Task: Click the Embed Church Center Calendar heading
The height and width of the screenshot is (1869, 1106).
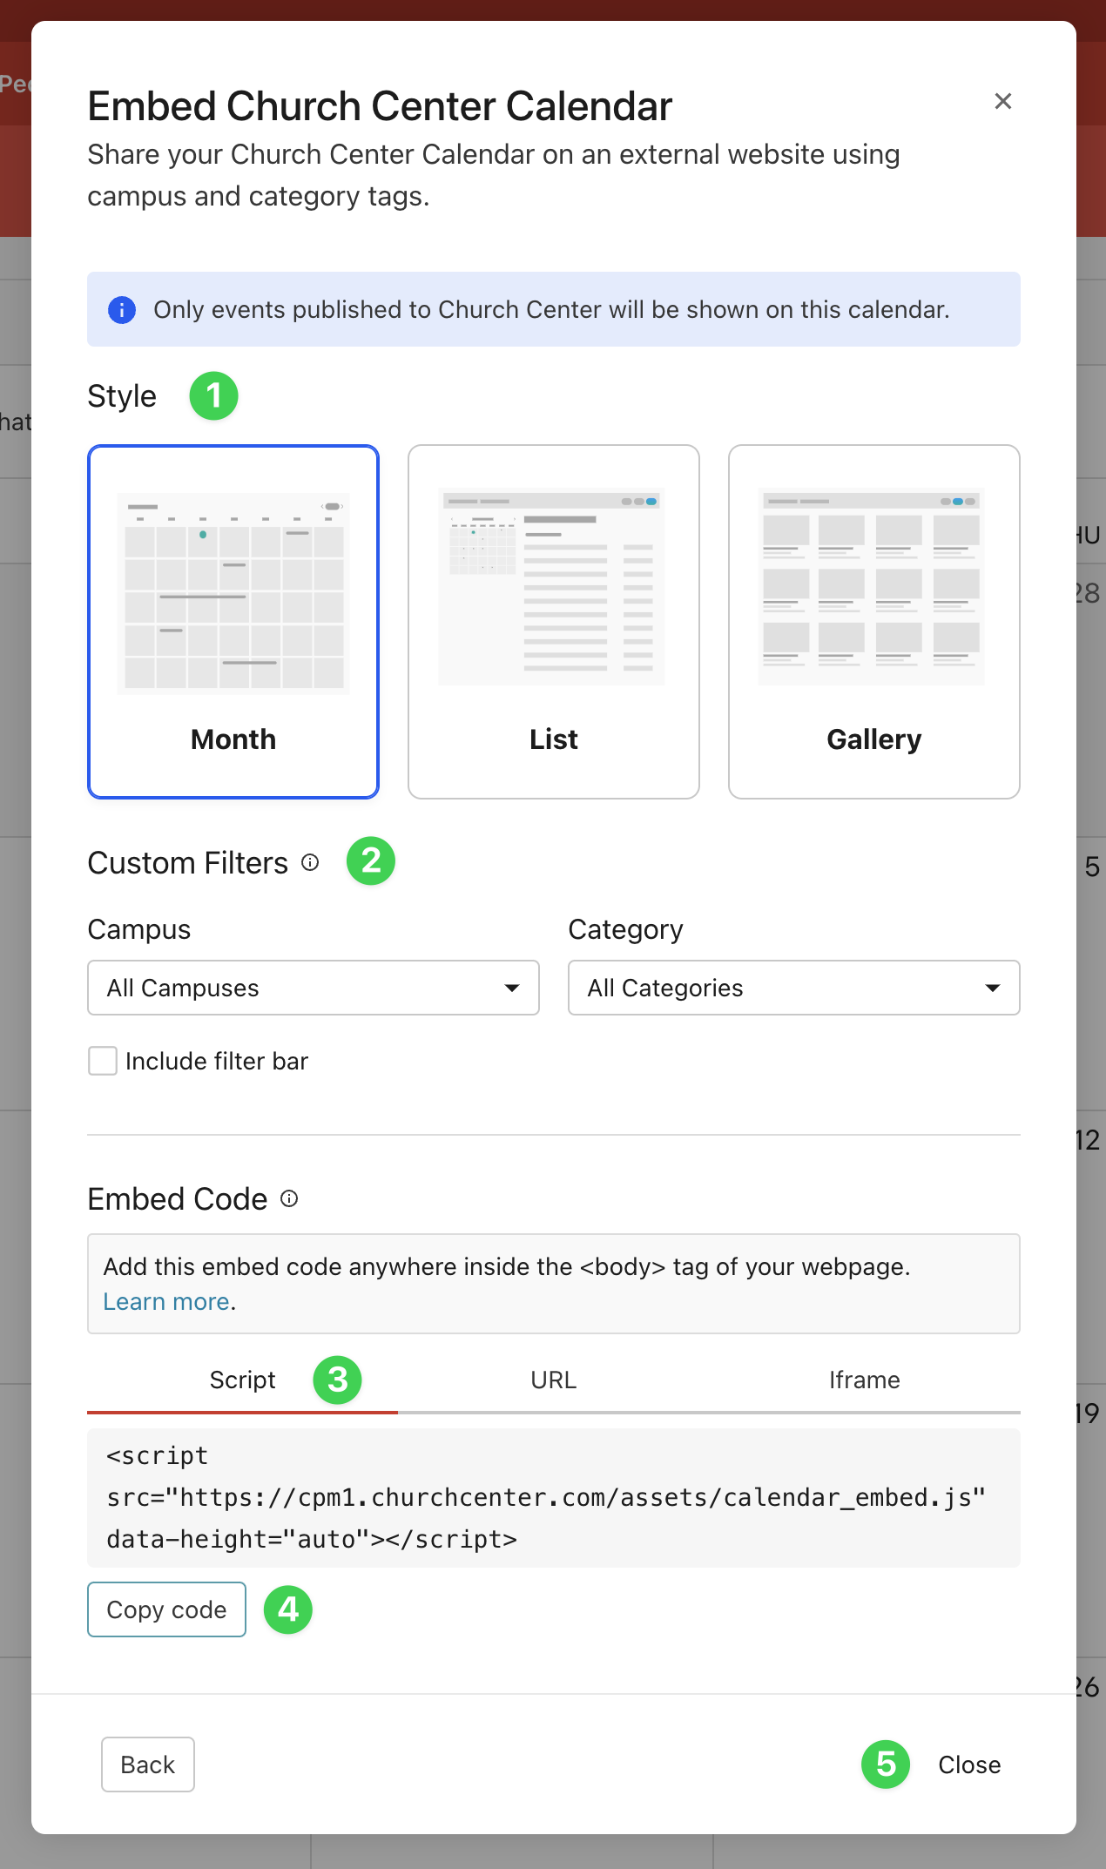Action: pos(380,106)
